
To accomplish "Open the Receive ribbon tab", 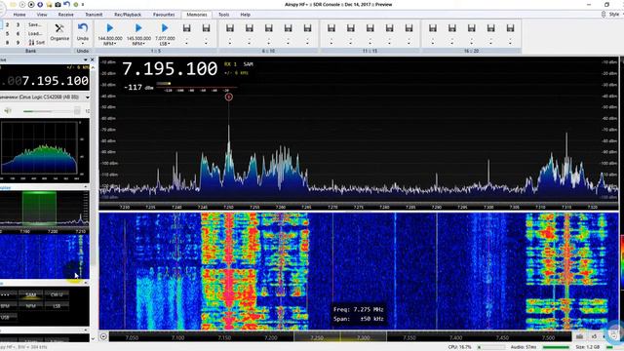I will 65,15.
